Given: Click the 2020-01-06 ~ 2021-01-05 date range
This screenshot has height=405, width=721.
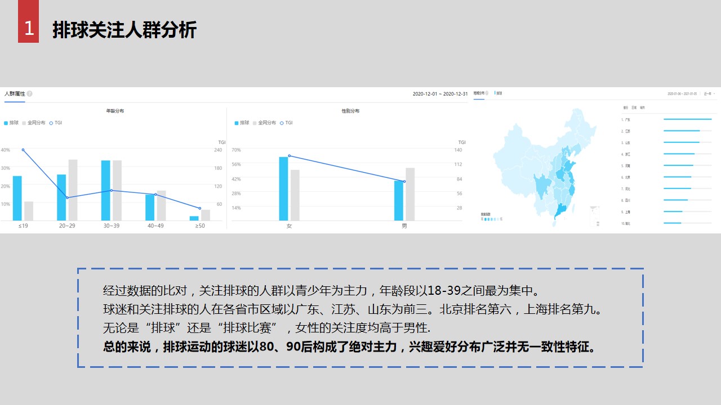Looking at the screenshot, I should (682, 93).
